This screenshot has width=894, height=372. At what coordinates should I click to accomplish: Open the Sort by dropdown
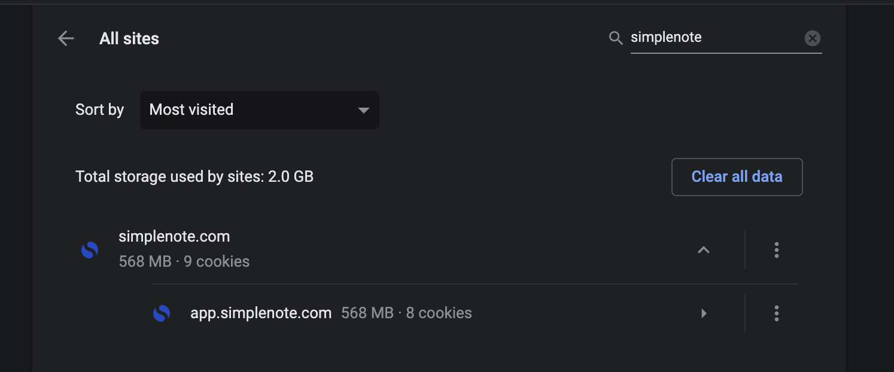[259, 110]
